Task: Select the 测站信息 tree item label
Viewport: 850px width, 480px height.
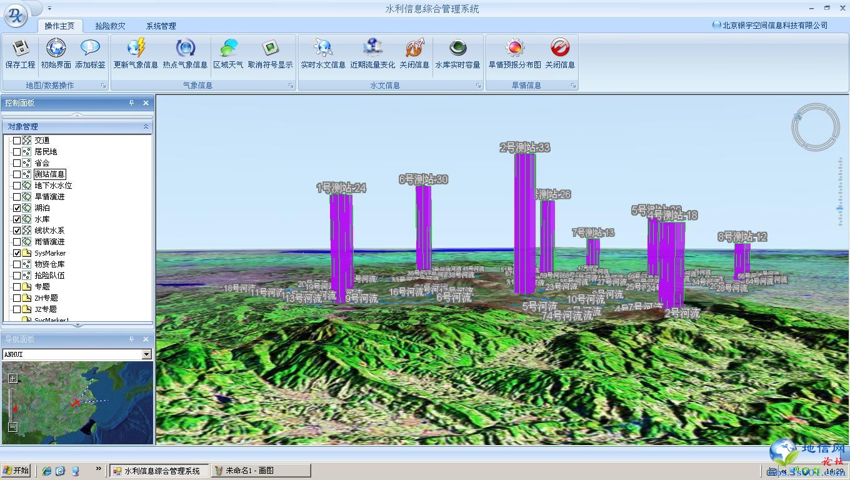Action: (x=49, y=174)
